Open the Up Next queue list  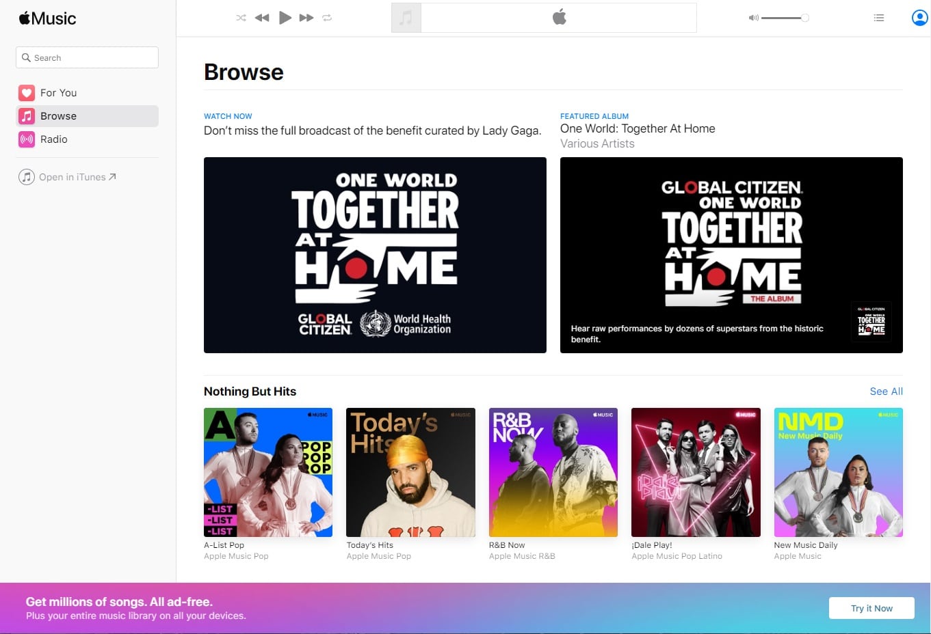879,18
